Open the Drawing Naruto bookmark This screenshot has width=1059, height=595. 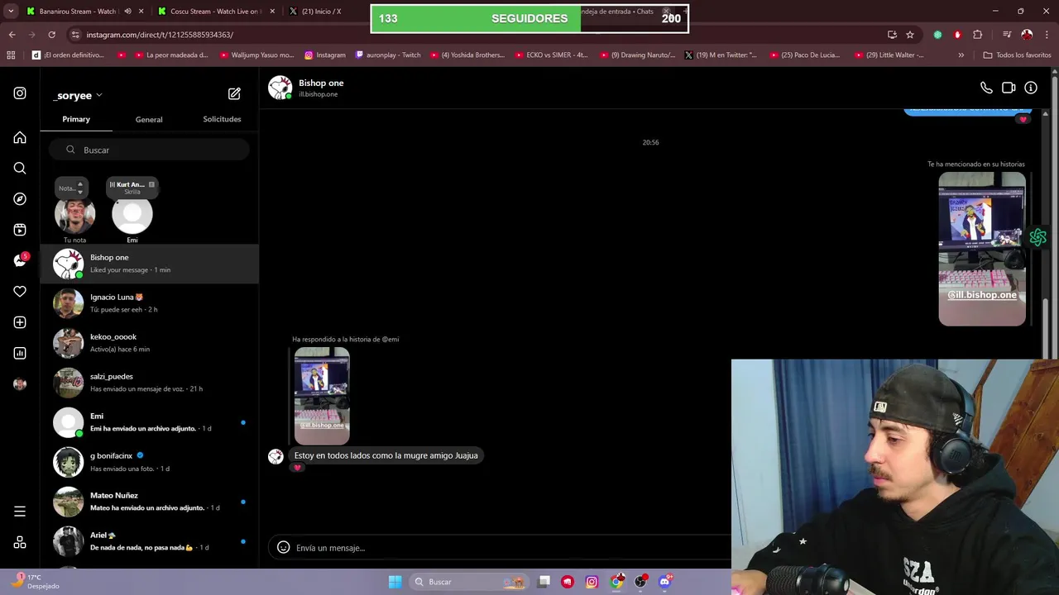point(636,55)
